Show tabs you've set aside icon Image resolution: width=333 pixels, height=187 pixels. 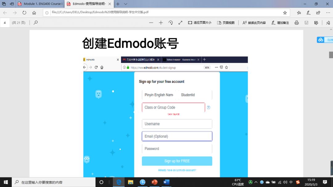[x=4, y=4]
